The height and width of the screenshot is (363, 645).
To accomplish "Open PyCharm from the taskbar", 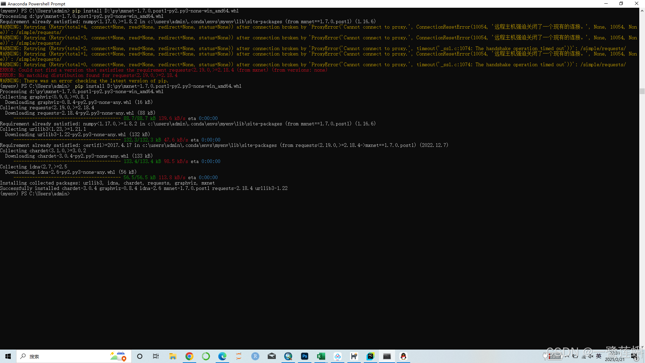I will point(370,356).
